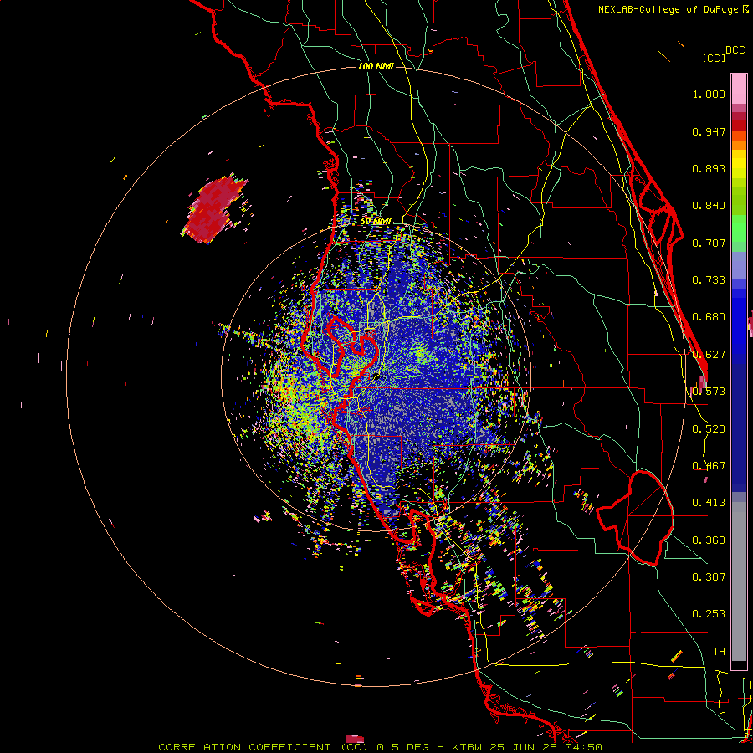Click the 0.893 color scale label
Image resolution: width=753 pixels, height=753 pixels.
pyautogui.click(x=709, y=168)
